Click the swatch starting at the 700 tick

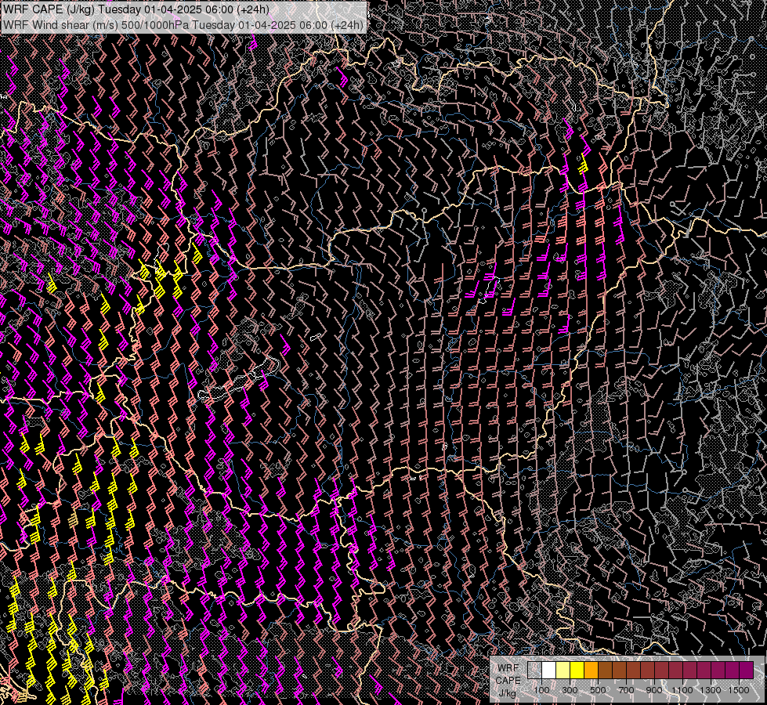634,670
